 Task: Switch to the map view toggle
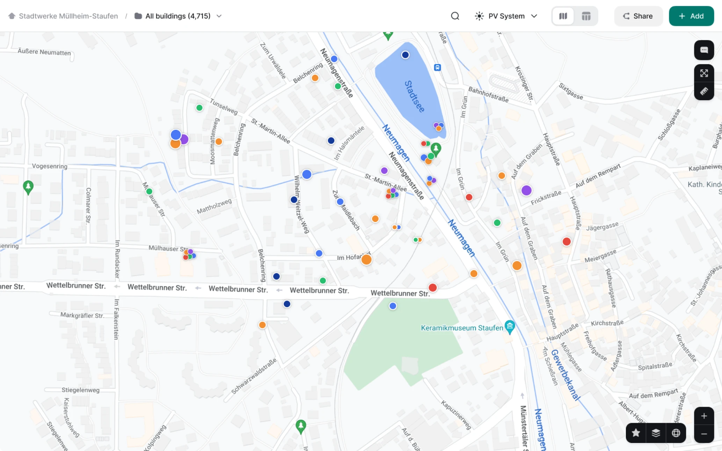[563, 16]
